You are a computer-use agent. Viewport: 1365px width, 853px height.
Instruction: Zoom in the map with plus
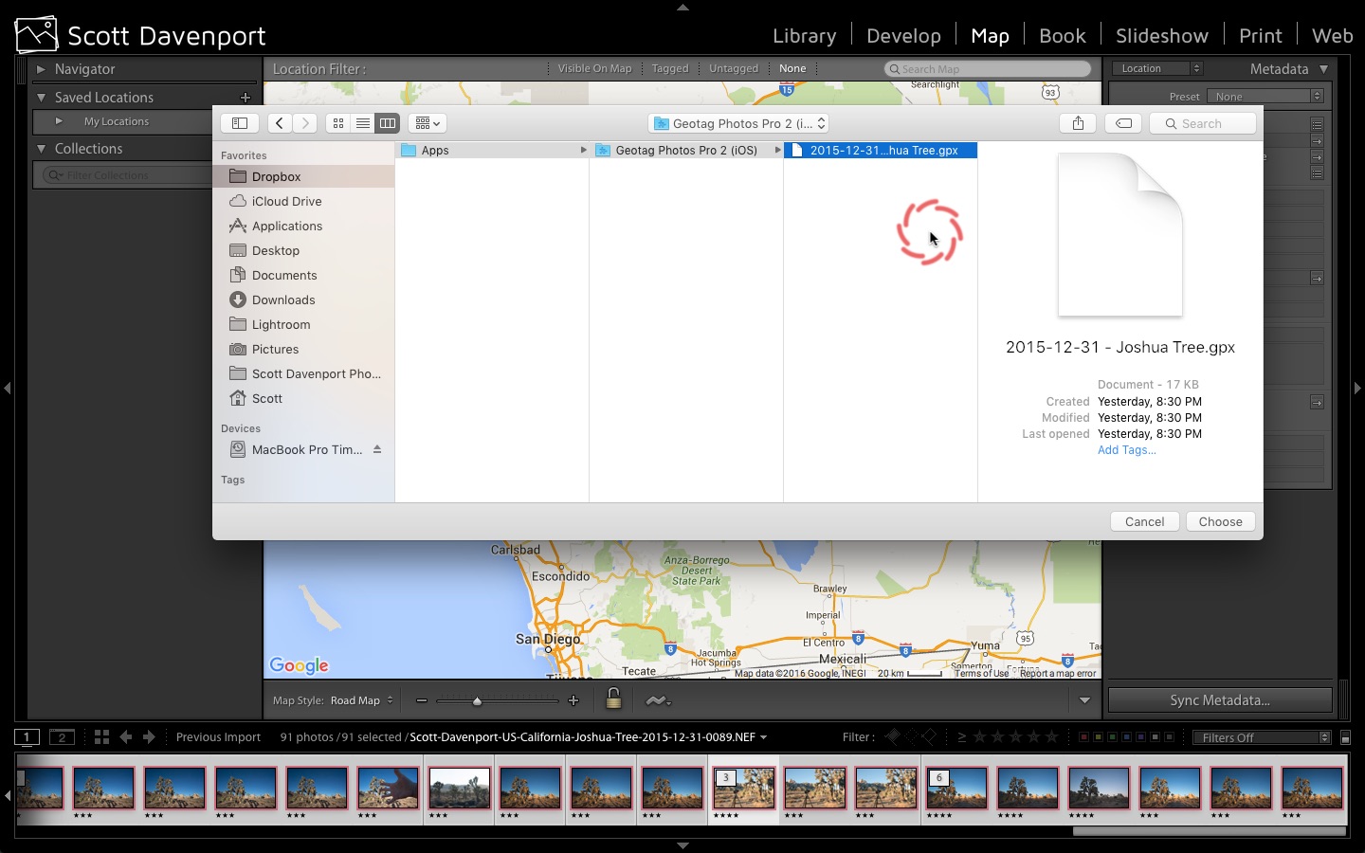[573, 700]
